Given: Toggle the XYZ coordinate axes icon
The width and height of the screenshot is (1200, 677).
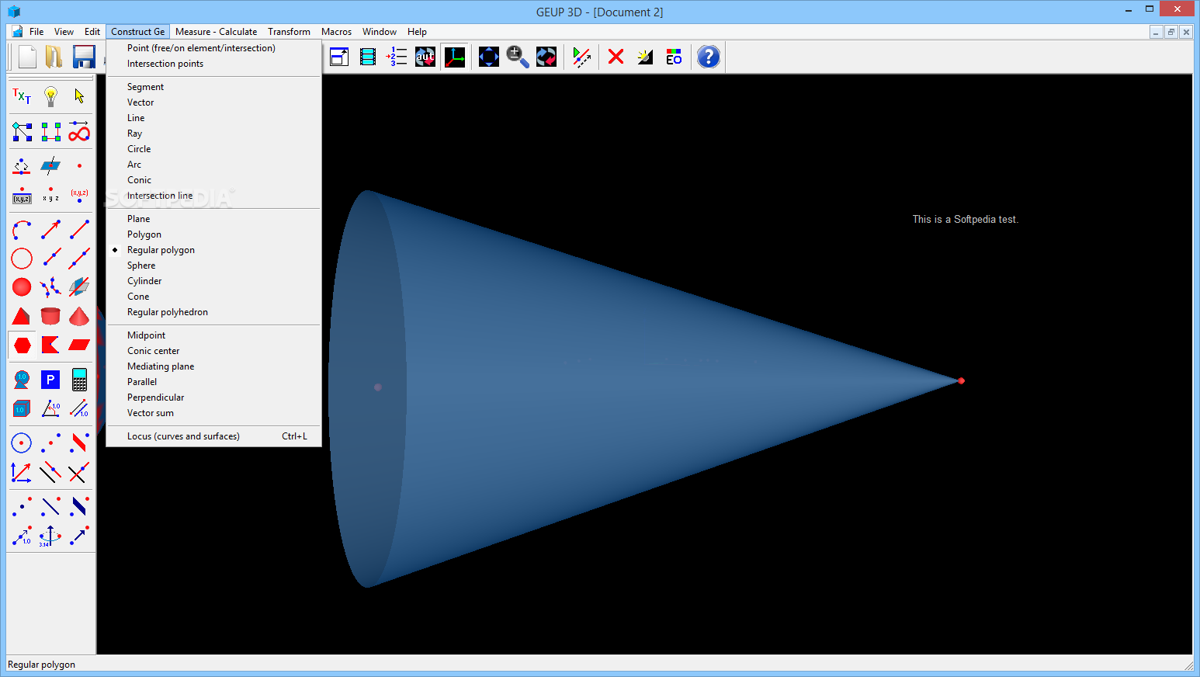Looking at the screenshot, I should coord(455,57).
